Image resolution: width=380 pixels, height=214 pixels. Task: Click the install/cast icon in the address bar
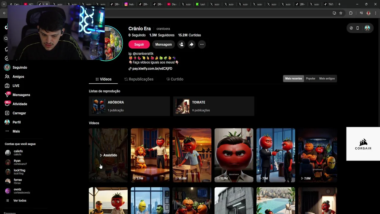334,13
